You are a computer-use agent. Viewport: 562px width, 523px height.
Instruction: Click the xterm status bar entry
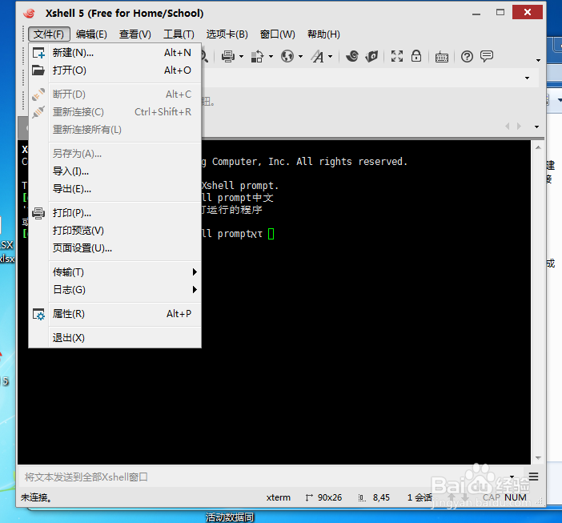click(x=279, y=497)
